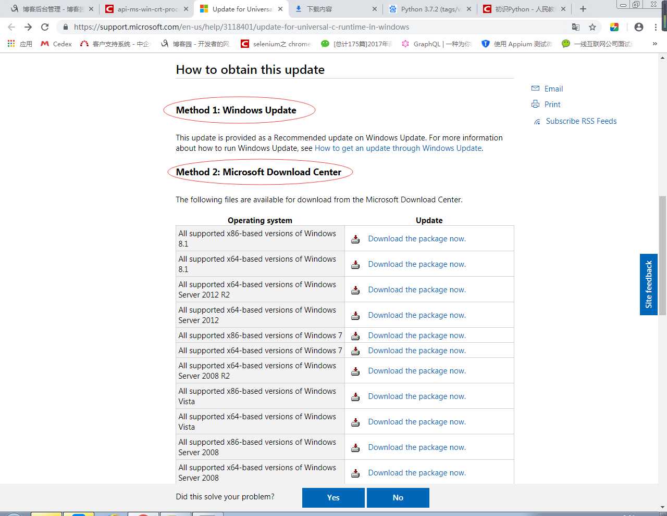Click 'How to obtain this update' heading
The image size is (667, 516).
[x=250, y=70]
